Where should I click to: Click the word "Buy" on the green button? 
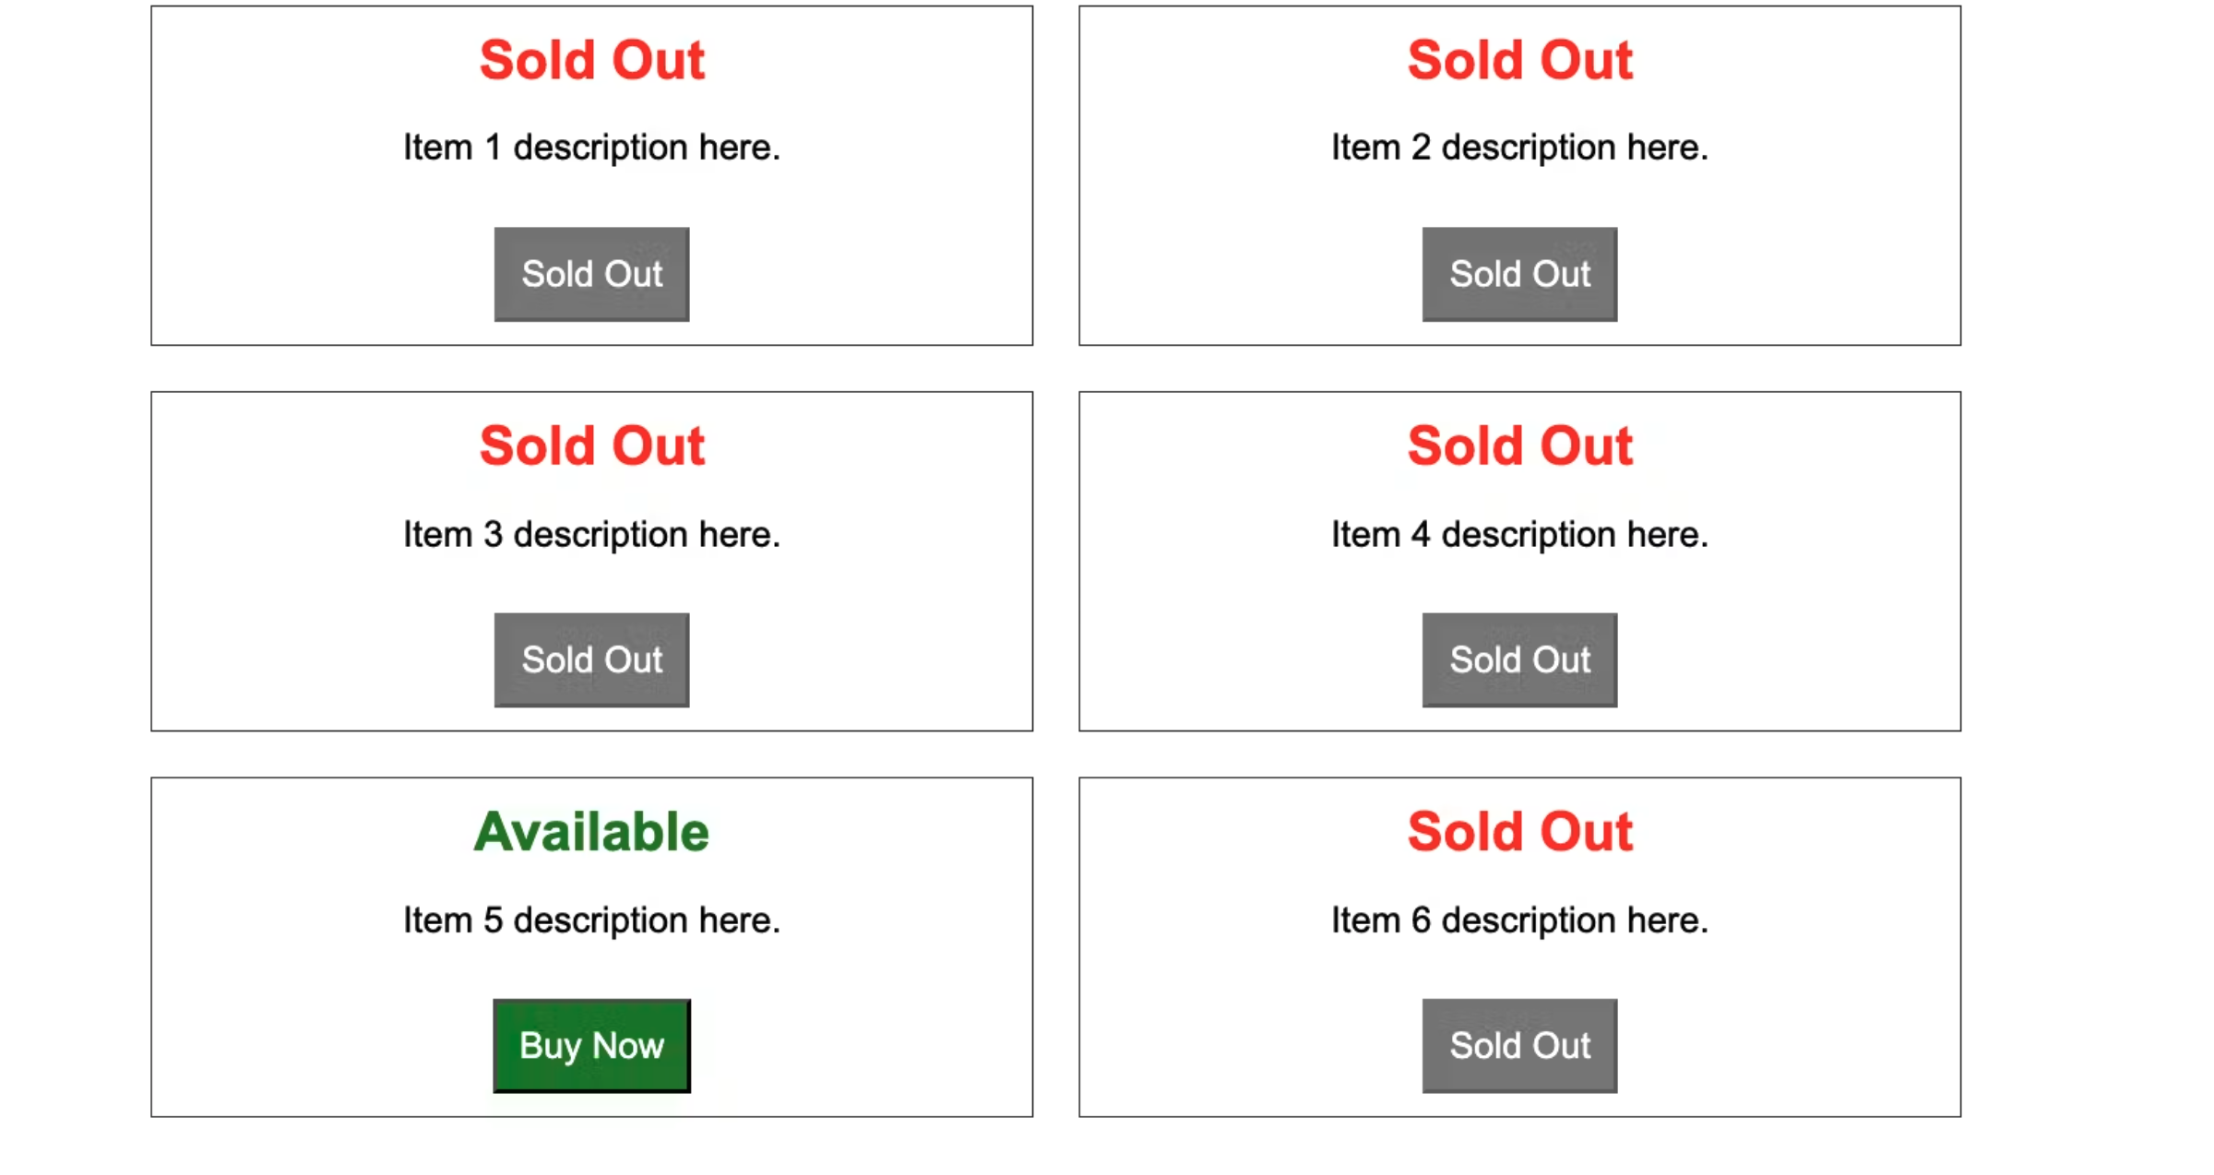coord(550,1046)
